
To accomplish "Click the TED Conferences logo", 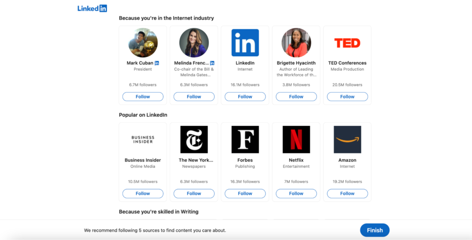I will tap(347, 43).
